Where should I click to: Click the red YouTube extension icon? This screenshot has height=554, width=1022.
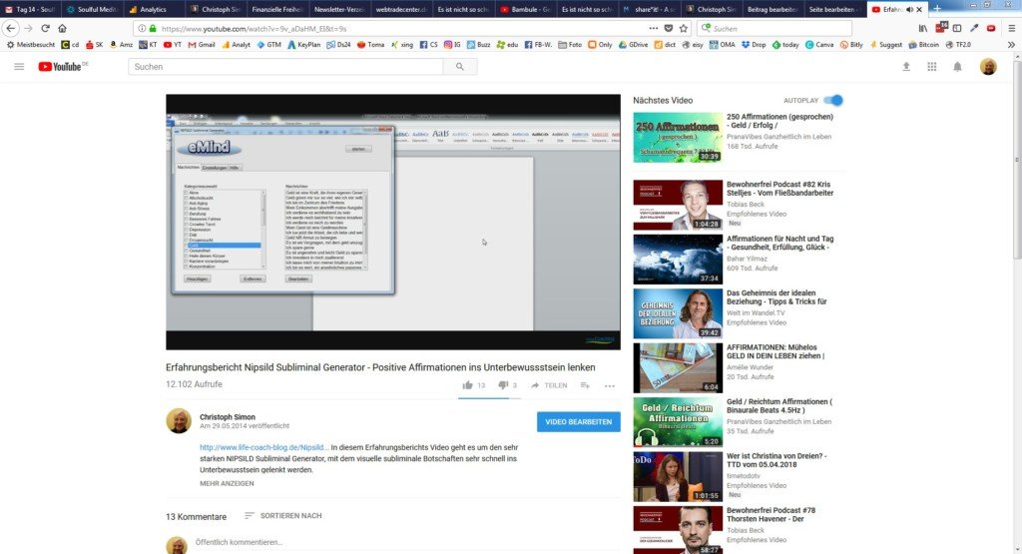[x=991, y=28]
